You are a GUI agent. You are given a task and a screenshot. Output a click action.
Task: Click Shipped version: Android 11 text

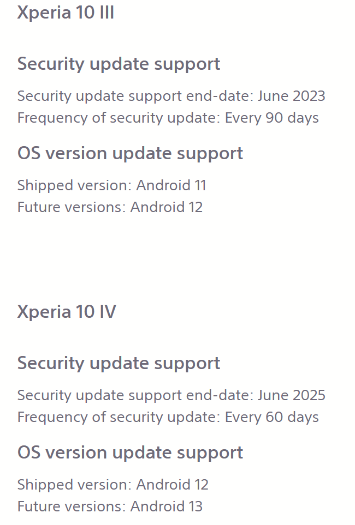point(111,185)
